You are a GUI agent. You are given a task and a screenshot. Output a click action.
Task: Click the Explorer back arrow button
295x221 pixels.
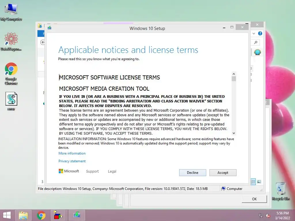pyautogui.click(x=43, y=42)
